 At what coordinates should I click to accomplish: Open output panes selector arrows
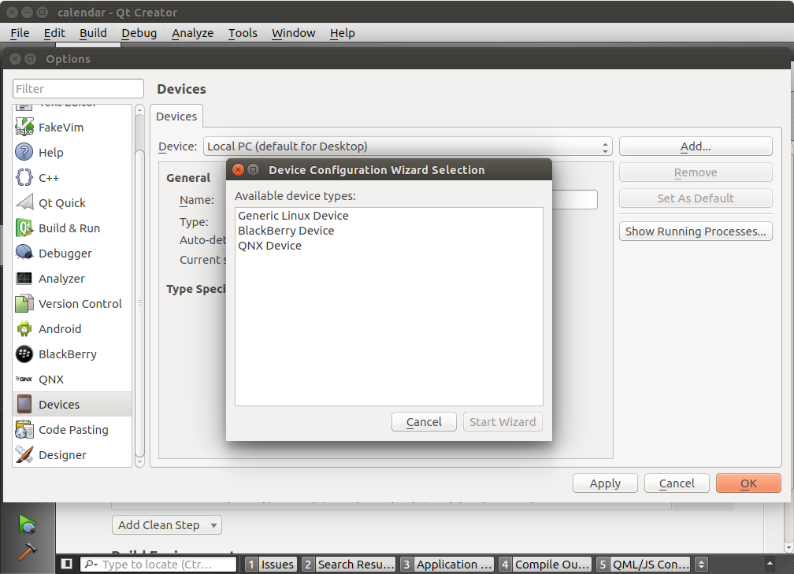pos(701,564)
